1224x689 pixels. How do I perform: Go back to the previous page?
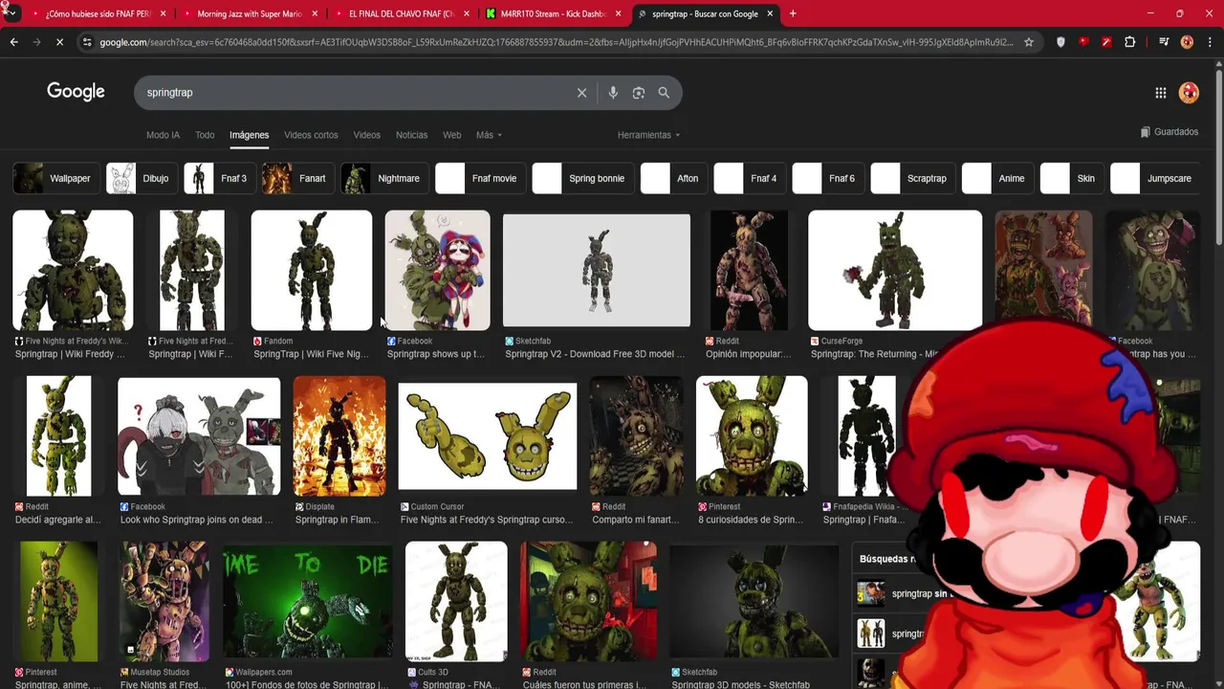tap(13, 42)
